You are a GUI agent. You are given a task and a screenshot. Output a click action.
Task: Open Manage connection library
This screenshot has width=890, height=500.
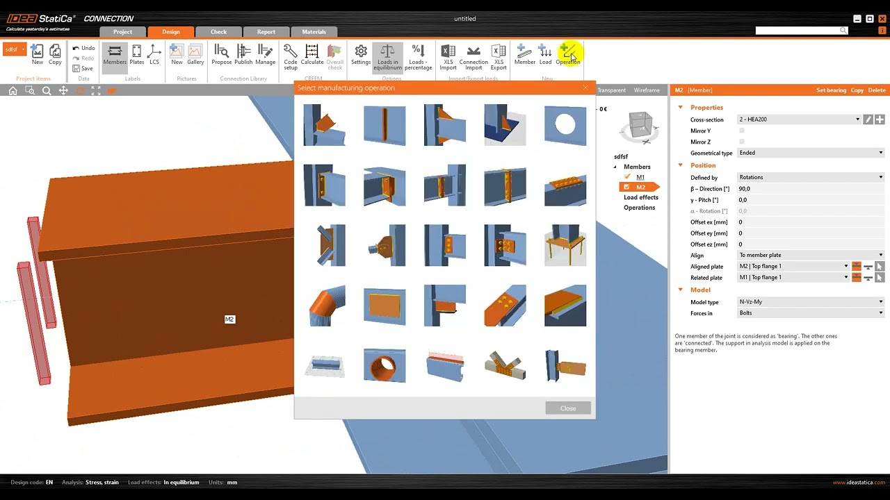coord(266,55)
